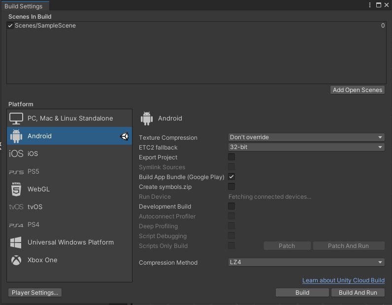Click 'Fetching connected devices...' text
Screen dimensions: 392x305
(x=270, y=197)
